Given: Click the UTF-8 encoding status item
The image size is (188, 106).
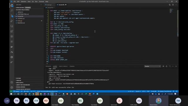Looking at the screenshot, I should point(144,91).
